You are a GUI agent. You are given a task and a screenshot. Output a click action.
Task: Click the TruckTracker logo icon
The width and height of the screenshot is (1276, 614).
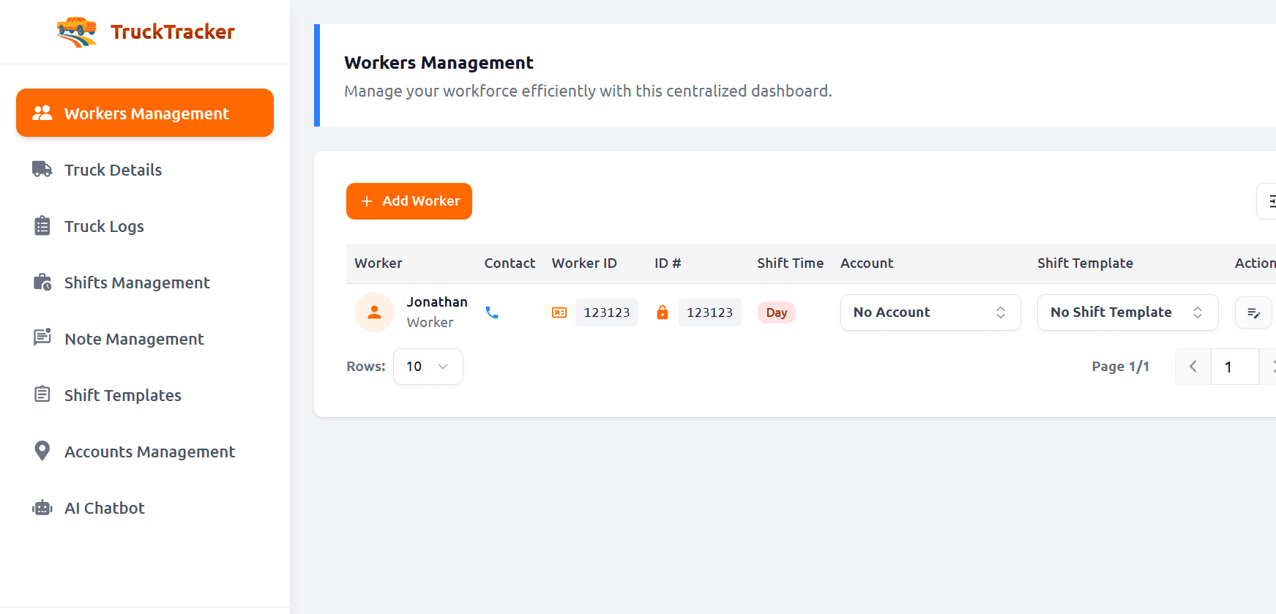click(77, 31)
